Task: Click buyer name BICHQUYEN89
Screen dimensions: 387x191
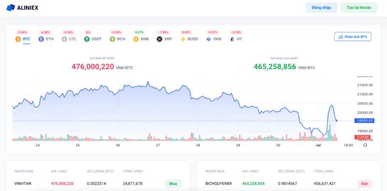Action: [219, 184]
